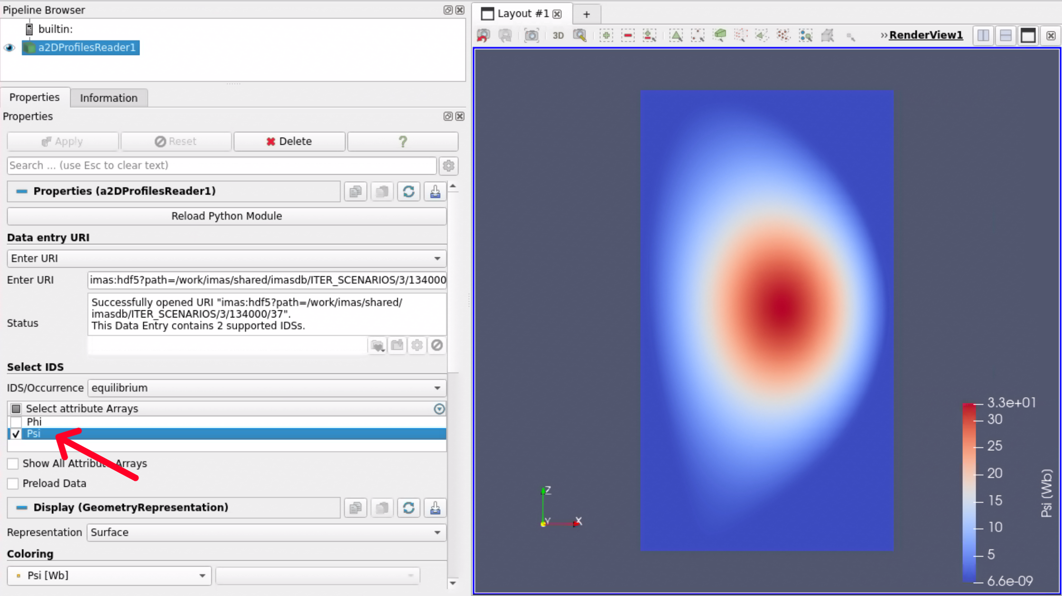Click the camera redo icon in RenderView toolbar

pyautogui.click(x=505, y=35)
